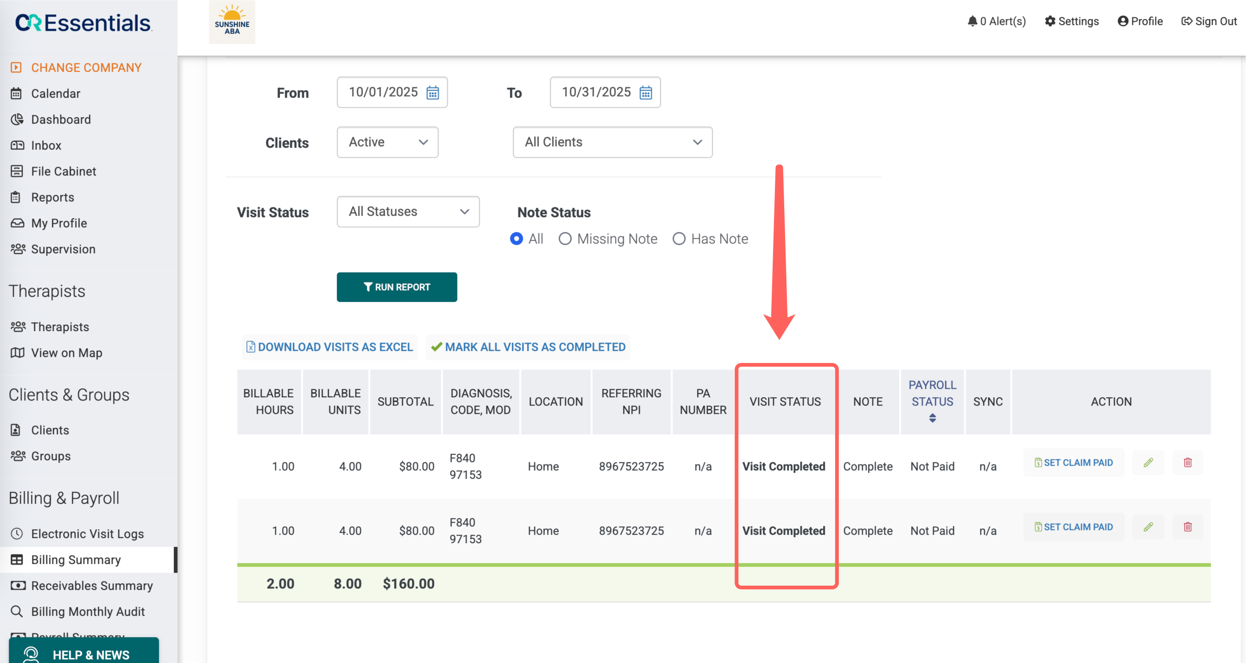This screenshot has height=663, width=1246.
Task: Open the From date calendar picker icon
Action: point(433,92)
